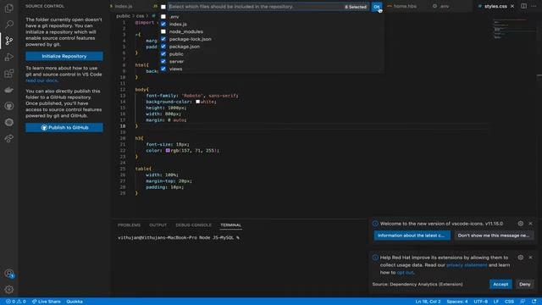The width and height of the screenshot is (542, 305).
Task: Click Quokka in the status bar
Action: tap(75, 302)
